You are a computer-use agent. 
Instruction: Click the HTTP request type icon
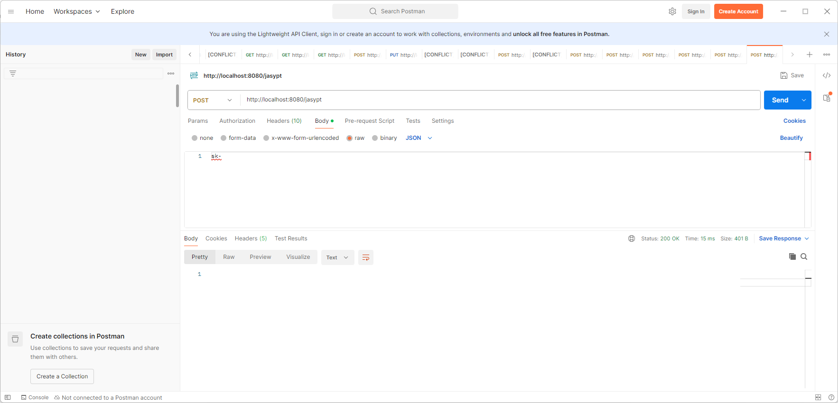click(194, 75)
